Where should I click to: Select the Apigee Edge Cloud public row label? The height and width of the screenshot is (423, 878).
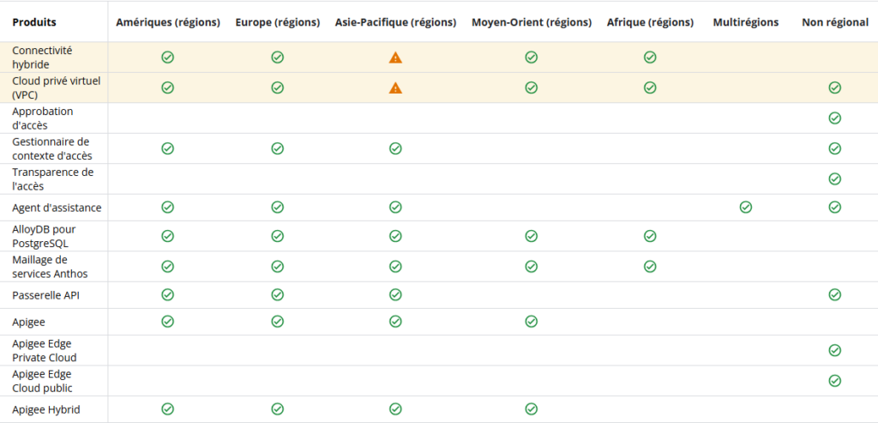point(42,381)
